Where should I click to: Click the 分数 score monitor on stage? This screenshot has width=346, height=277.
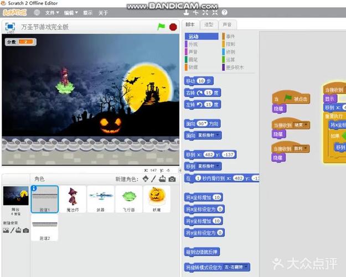[20, 42]
